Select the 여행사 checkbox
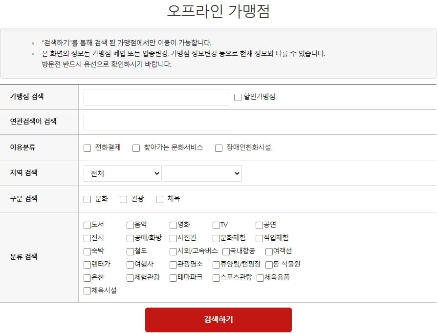The image size is (438, 333). coord(130,265)
